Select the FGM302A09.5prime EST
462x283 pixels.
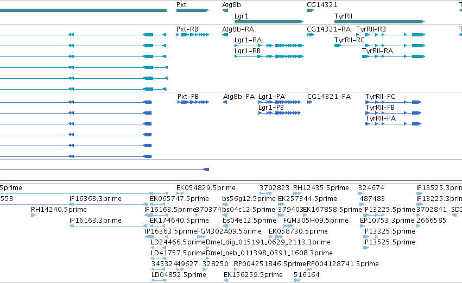[229, 231]
